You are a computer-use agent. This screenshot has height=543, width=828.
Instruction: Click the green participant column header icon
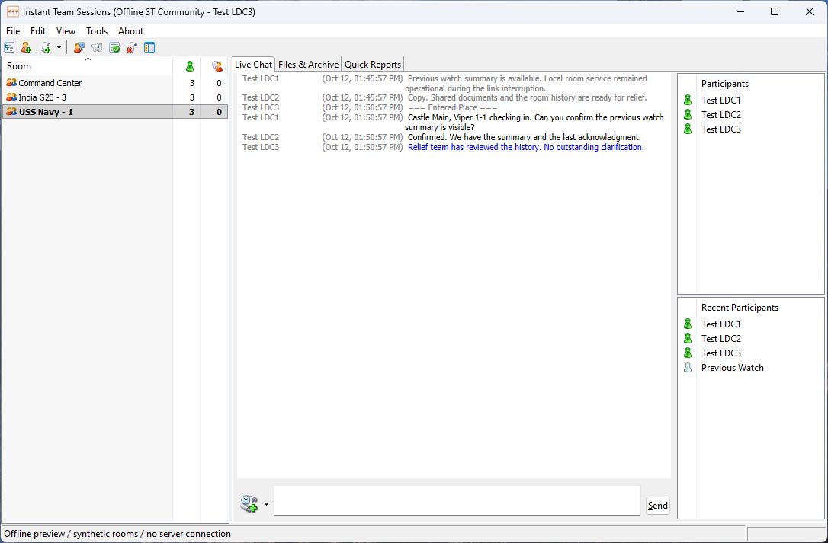190,66
